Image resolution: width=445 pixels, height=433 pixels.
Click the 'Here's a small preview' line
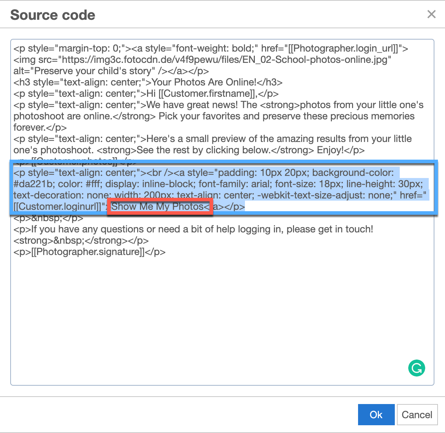click(212, 139)
